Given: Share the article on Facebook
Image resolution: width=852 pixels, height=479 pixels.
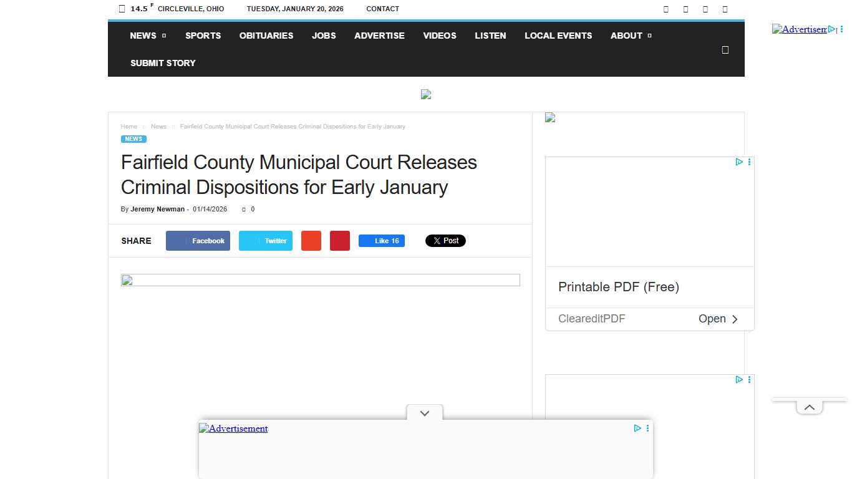Looking at the screenshot, I should [x=198, y=240].
